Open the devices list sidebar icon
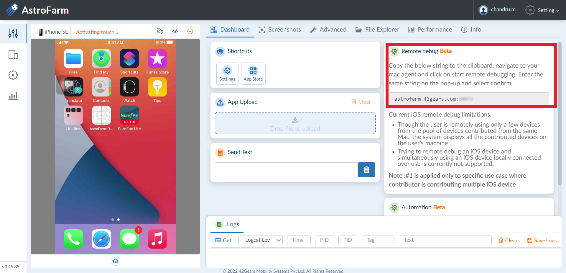The width and height of the screenshot is (566, 273). click(13, 55)
